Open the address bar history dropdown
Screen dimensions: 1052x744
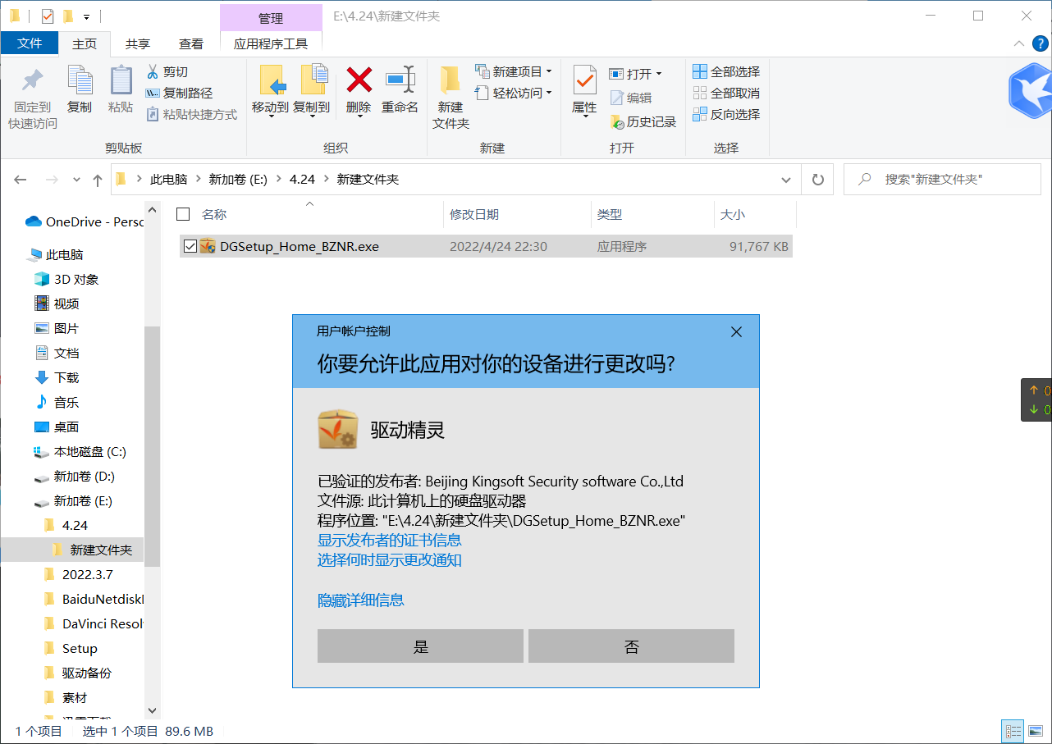(786, 180)
